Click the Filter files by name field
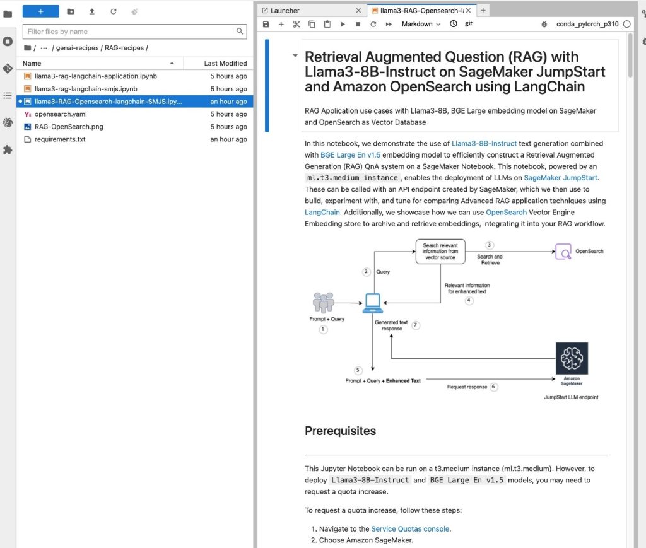 [x=135, y=32]
